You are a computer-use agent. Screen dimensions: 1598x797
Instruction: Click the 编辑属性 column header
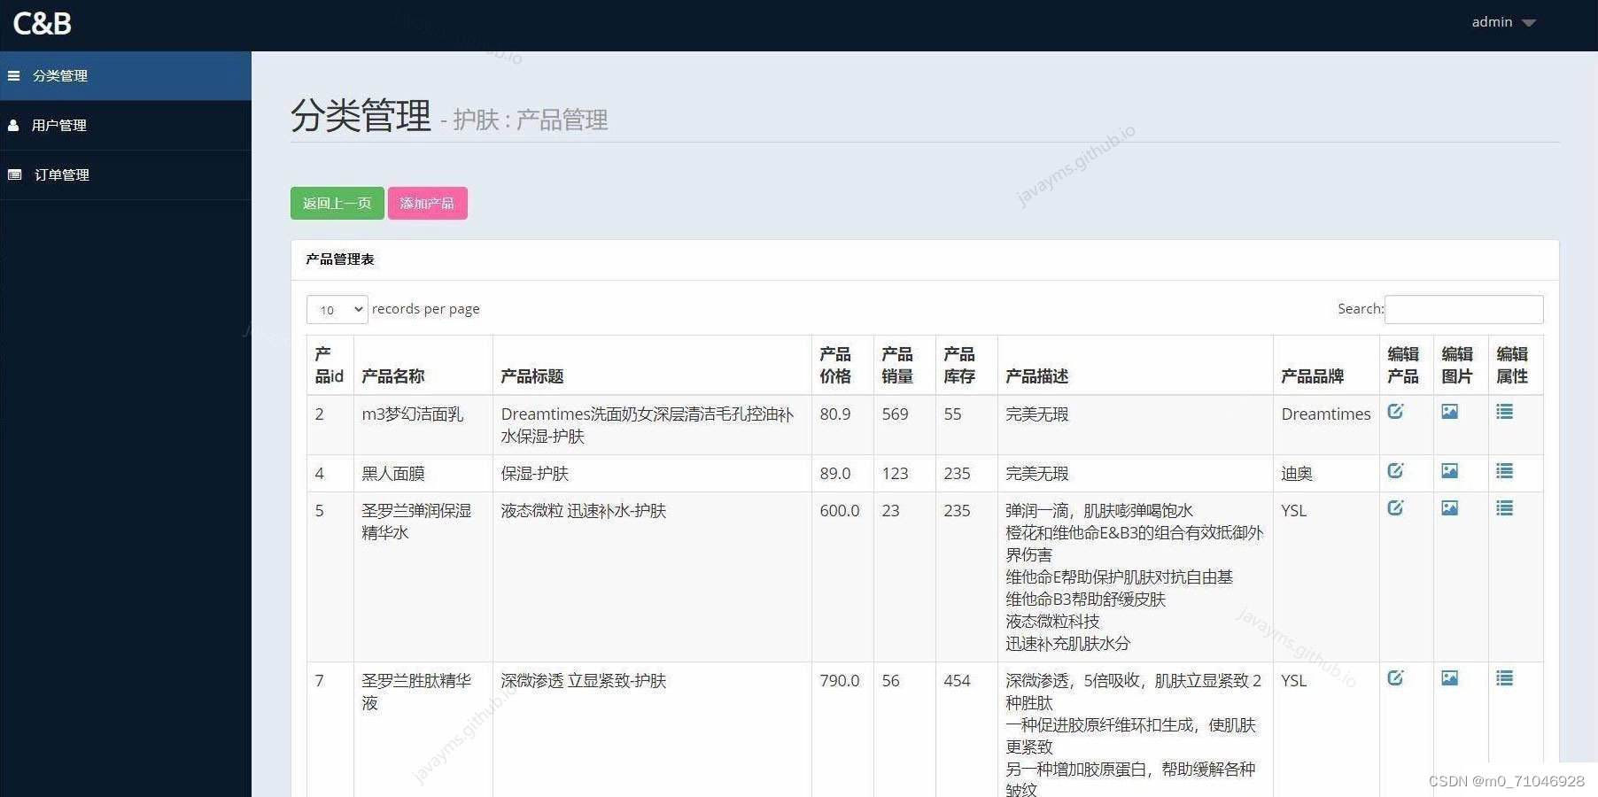[1516, 365]
